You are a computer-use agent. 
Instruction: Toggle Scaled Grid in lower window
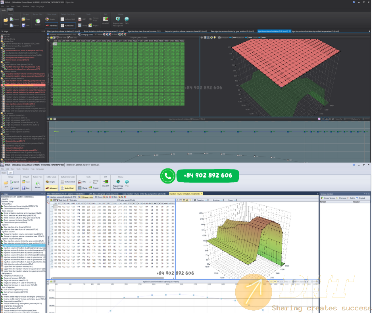67,188
